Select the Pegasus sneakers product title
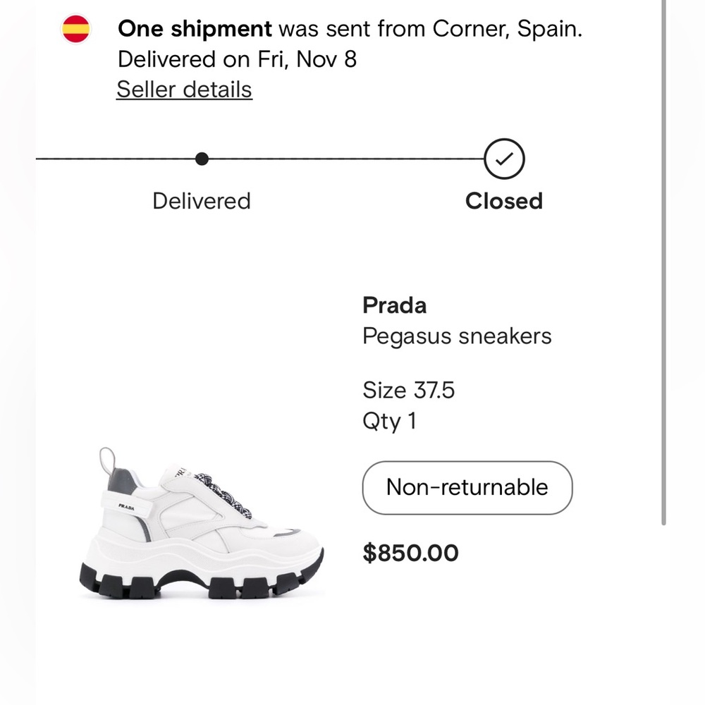The width and height of the screenshot is (705, 705). click(x=457, y=336)
